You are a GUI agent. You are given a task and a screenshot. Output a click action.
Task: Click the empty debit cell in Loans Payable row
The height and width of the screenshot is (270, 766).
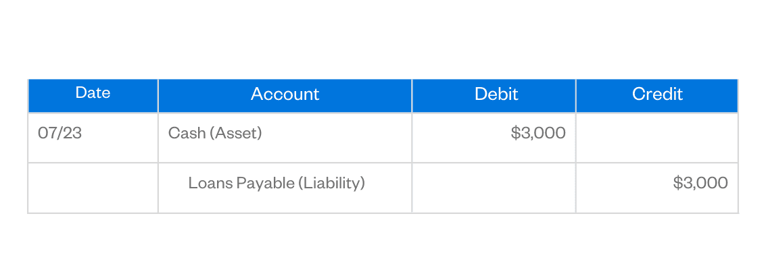(494, 188)
